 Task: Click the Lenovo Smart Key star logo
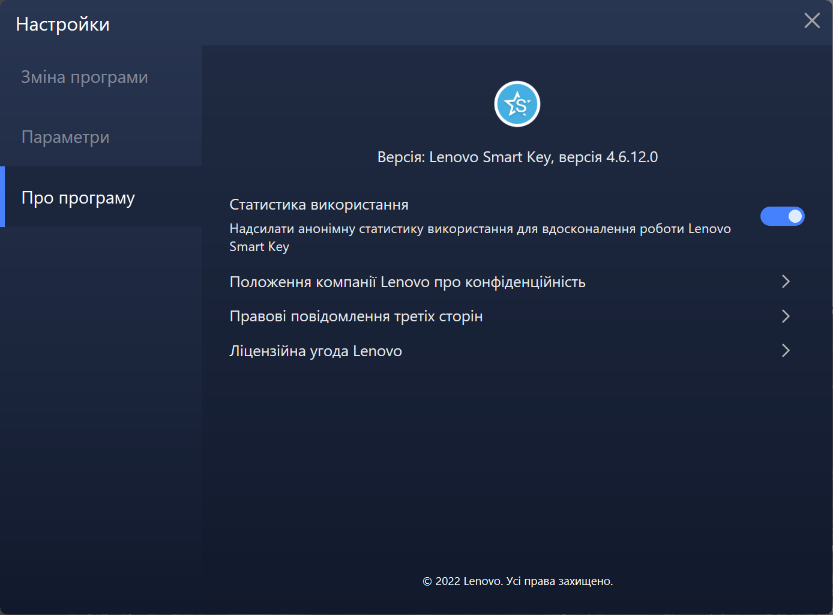(517, 104)
